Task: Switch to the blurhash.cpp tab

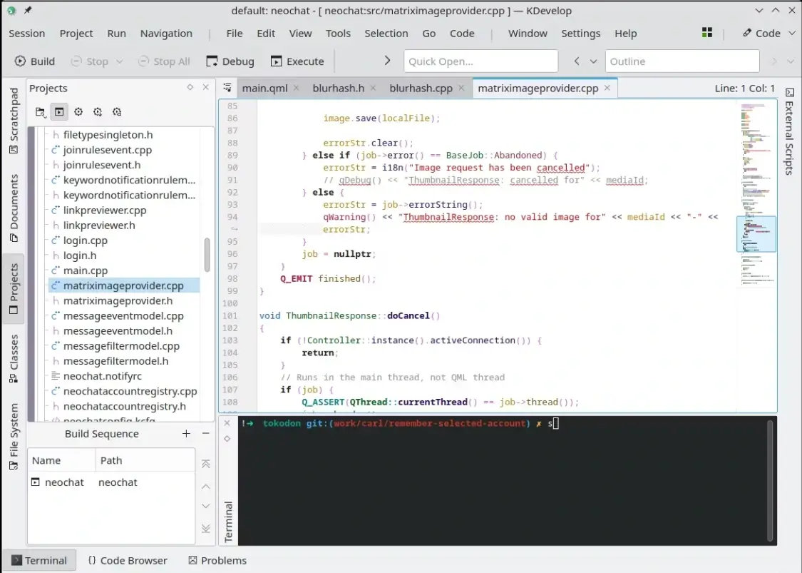Action: coord(421,88)
